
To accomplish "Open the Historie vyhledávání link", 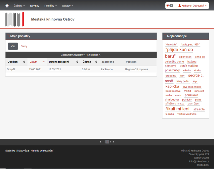I will [x=42, y=150].
